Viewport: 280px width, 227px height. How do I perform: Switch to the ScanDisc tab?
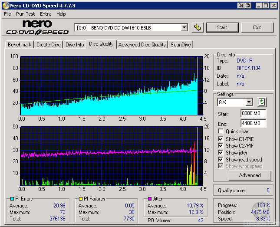click(x=180, y=45)
